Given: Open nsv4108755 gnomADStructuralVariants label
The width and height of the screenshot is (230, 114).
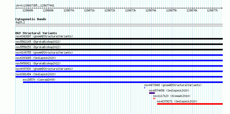Looking at the screenshot, I should [x=44, y=52].
